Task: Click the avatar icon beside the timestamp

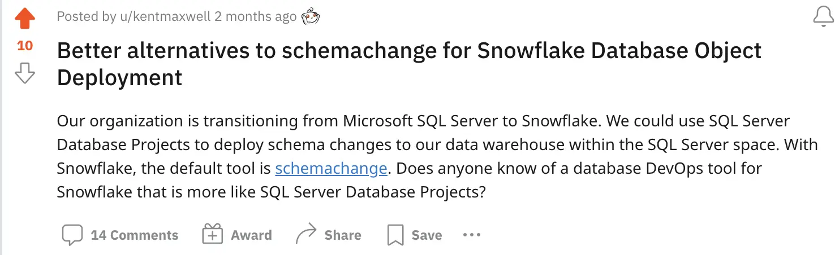Action: [x=310, y=17]
